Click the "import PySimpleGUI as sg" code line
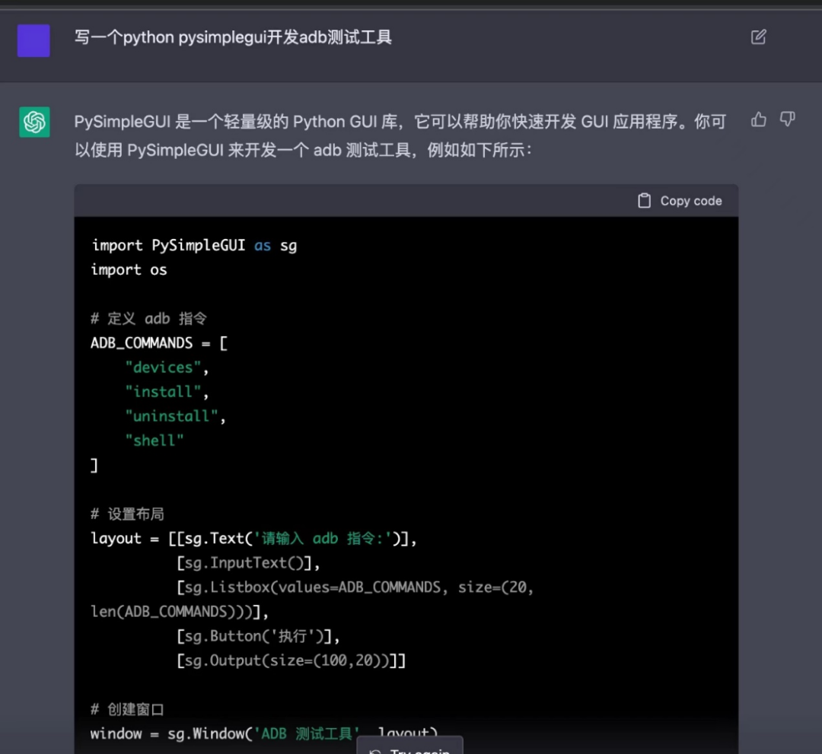The width and height of the screenshot is (822, 754). tap(194, 245)
